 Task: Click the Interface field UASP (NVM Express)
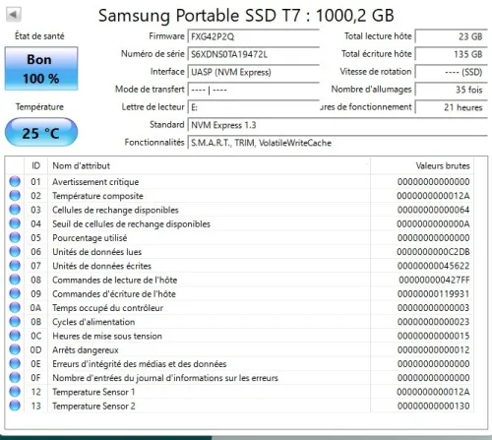(254, 72)
